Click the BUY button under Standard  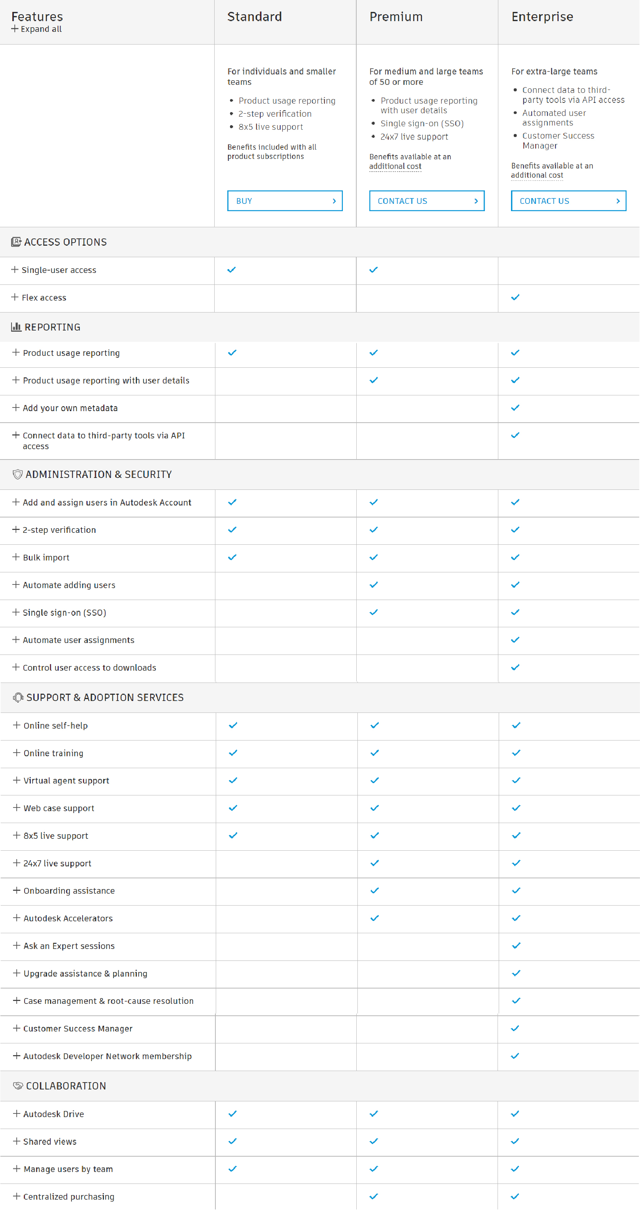click(285, 200)
